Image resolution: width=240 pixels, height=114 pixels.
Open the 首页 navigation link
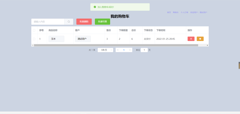tap(169, 12)
